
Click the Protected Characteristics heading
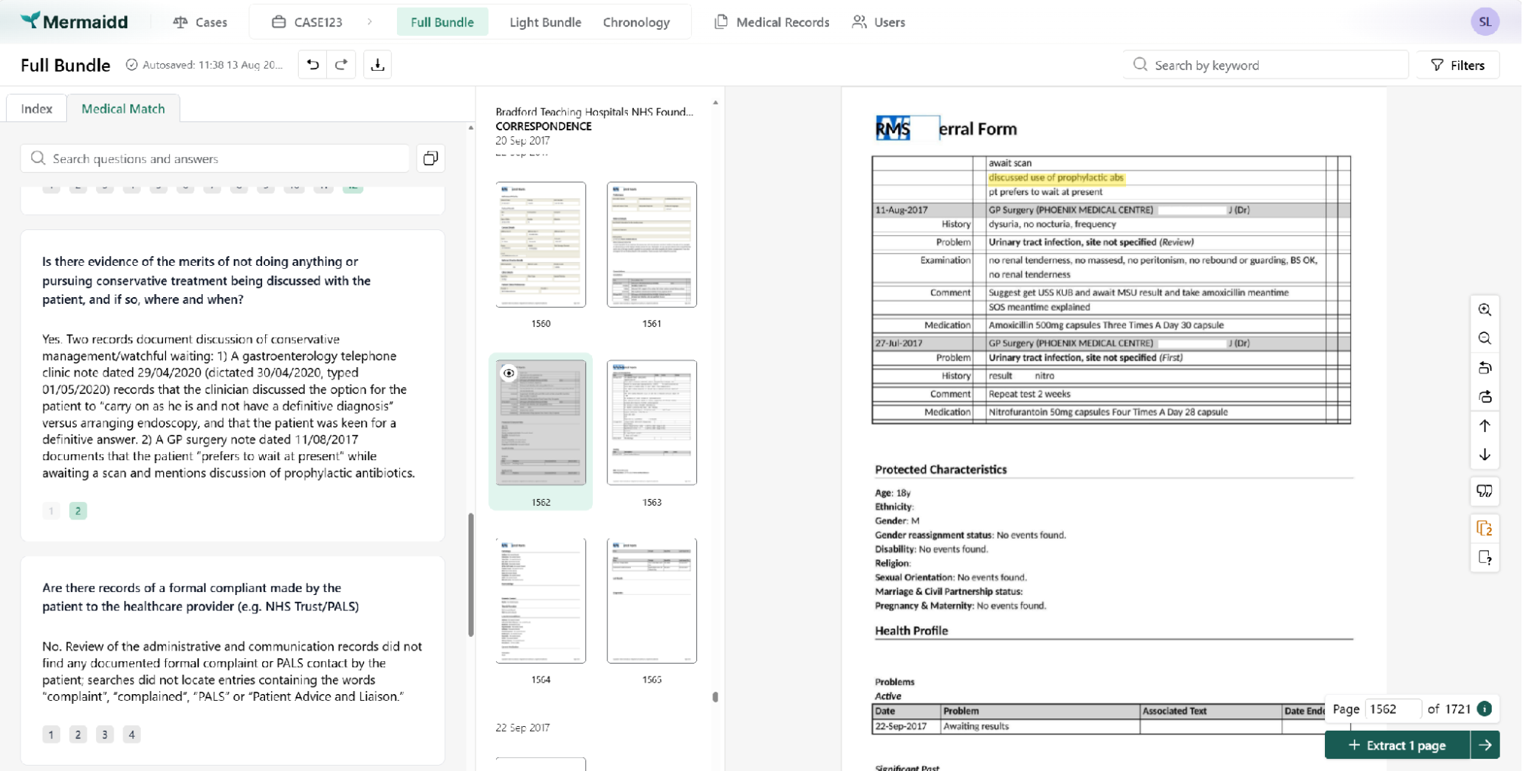[x=940, y=469]
